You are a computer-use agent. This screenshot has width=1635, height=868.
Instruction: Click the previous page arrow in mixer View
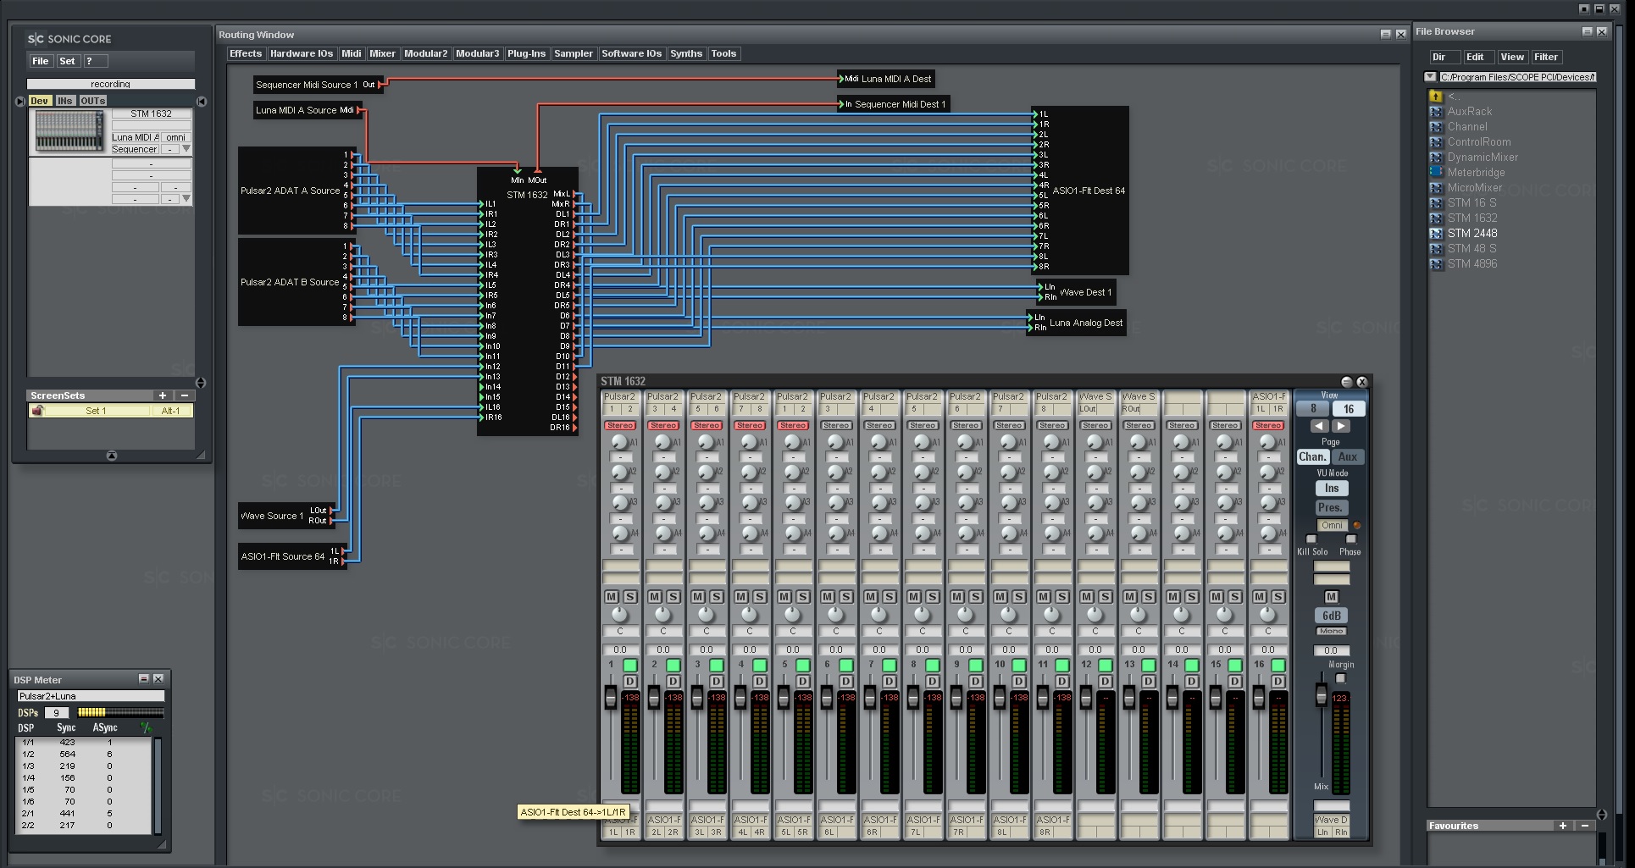tap(1319, 426)
